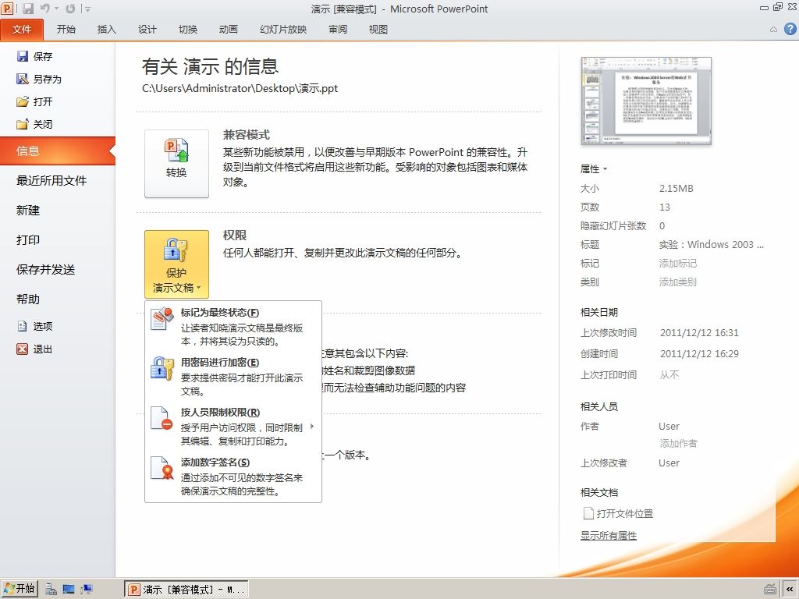The width and height of the screenshot is (799, 599).
Task: Choose 按人员限制权限 option
Action: pyautogui.click(x=234, y=427)
